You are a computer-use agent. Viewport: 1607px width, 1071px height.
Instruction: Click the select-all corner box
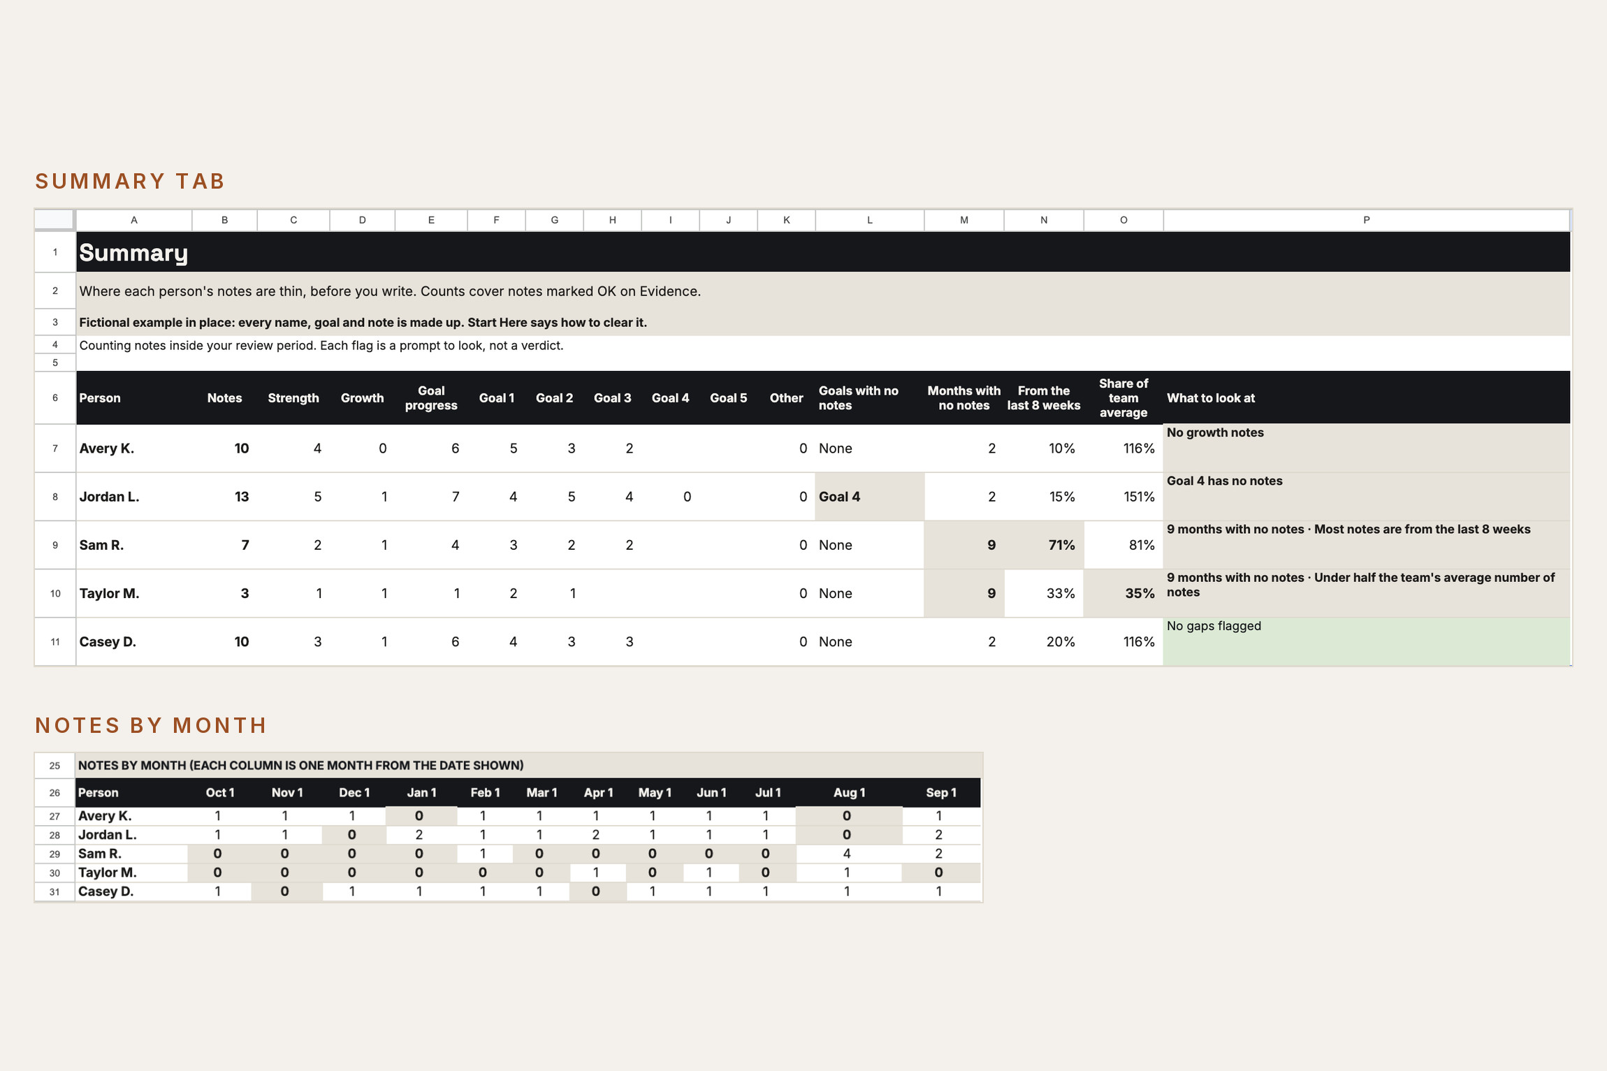coord(54,220)
